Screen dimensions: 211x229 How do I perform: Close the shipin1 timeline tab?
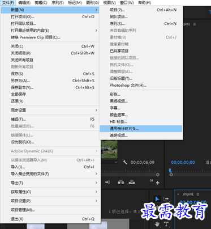(x=178, y=194)
